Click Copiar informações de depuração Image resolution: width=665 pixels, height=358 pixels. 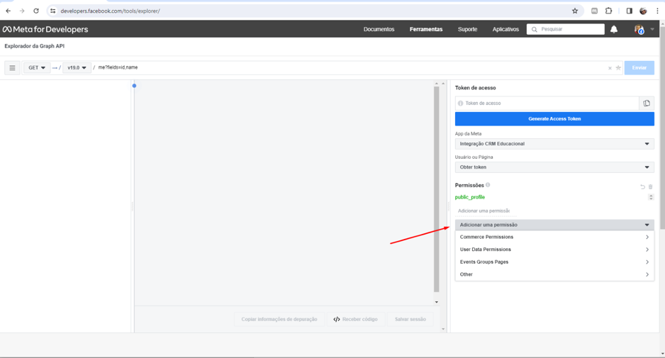click(279, 320)
